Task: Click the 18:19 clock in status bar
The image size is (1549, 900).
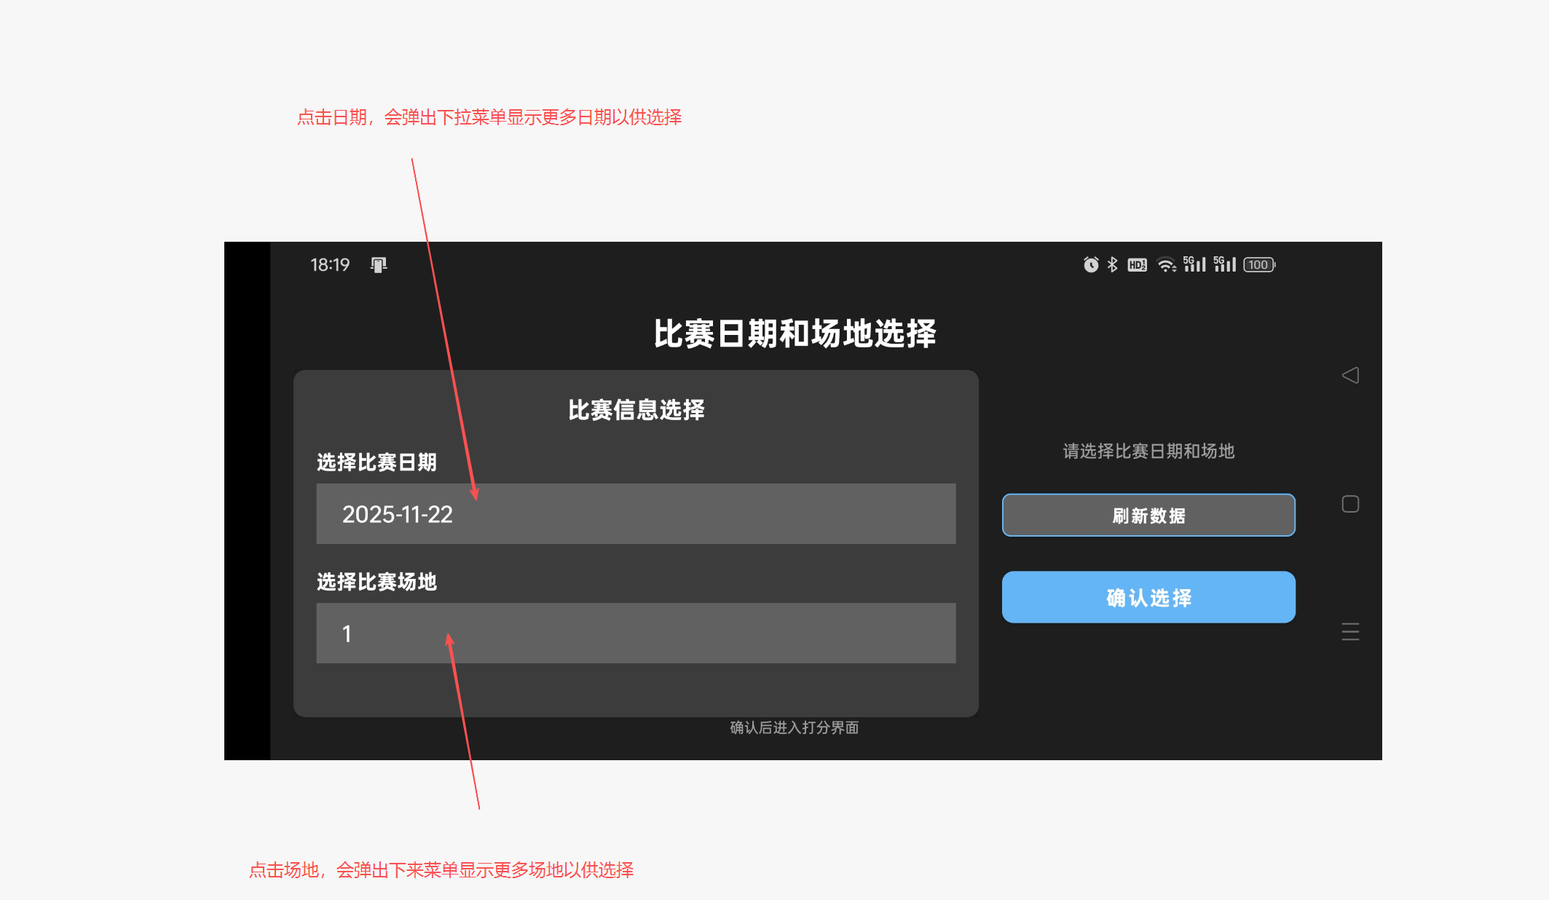Action: click(330, 265)
